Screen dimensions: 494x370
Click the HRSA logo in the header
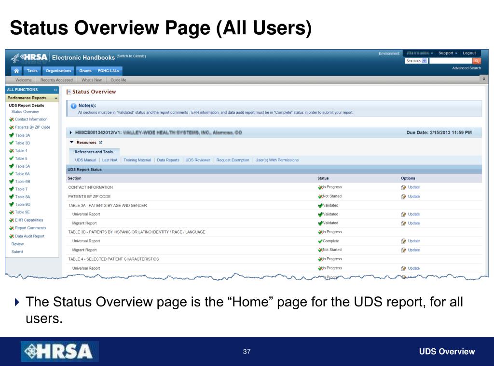pyautogui.click(x=29, y=58)
